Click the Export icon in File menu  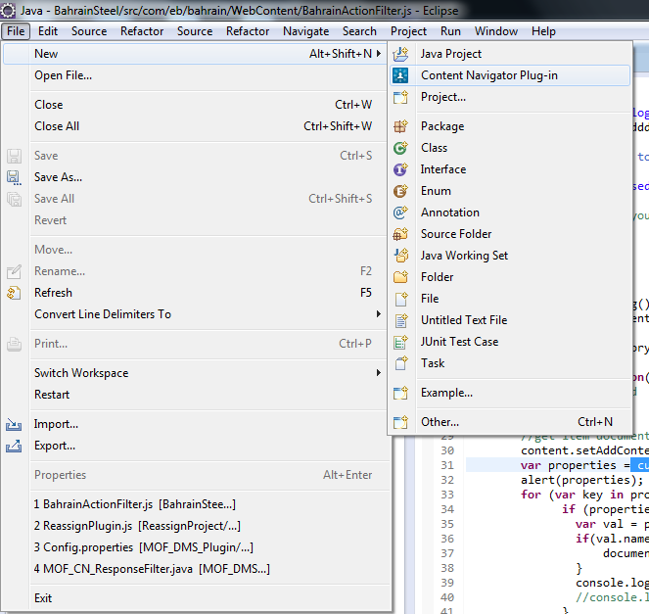[x=14, y=446]
